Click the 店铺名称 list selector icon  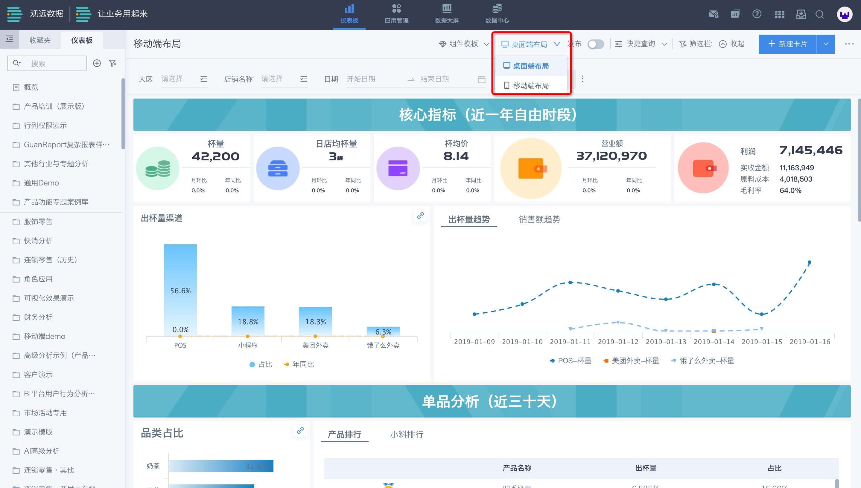[304, 79]
